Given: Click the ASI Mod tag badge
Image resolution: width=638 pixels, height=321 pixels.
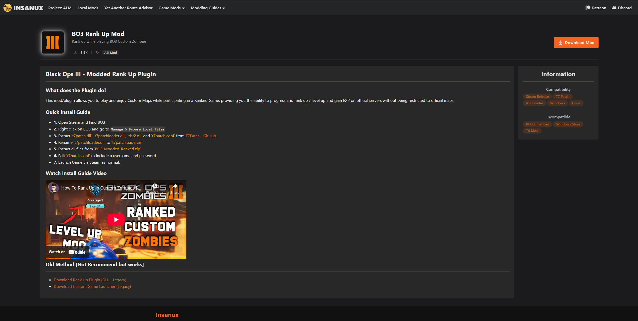Looking at the screenshot, I should click(111, 53).
